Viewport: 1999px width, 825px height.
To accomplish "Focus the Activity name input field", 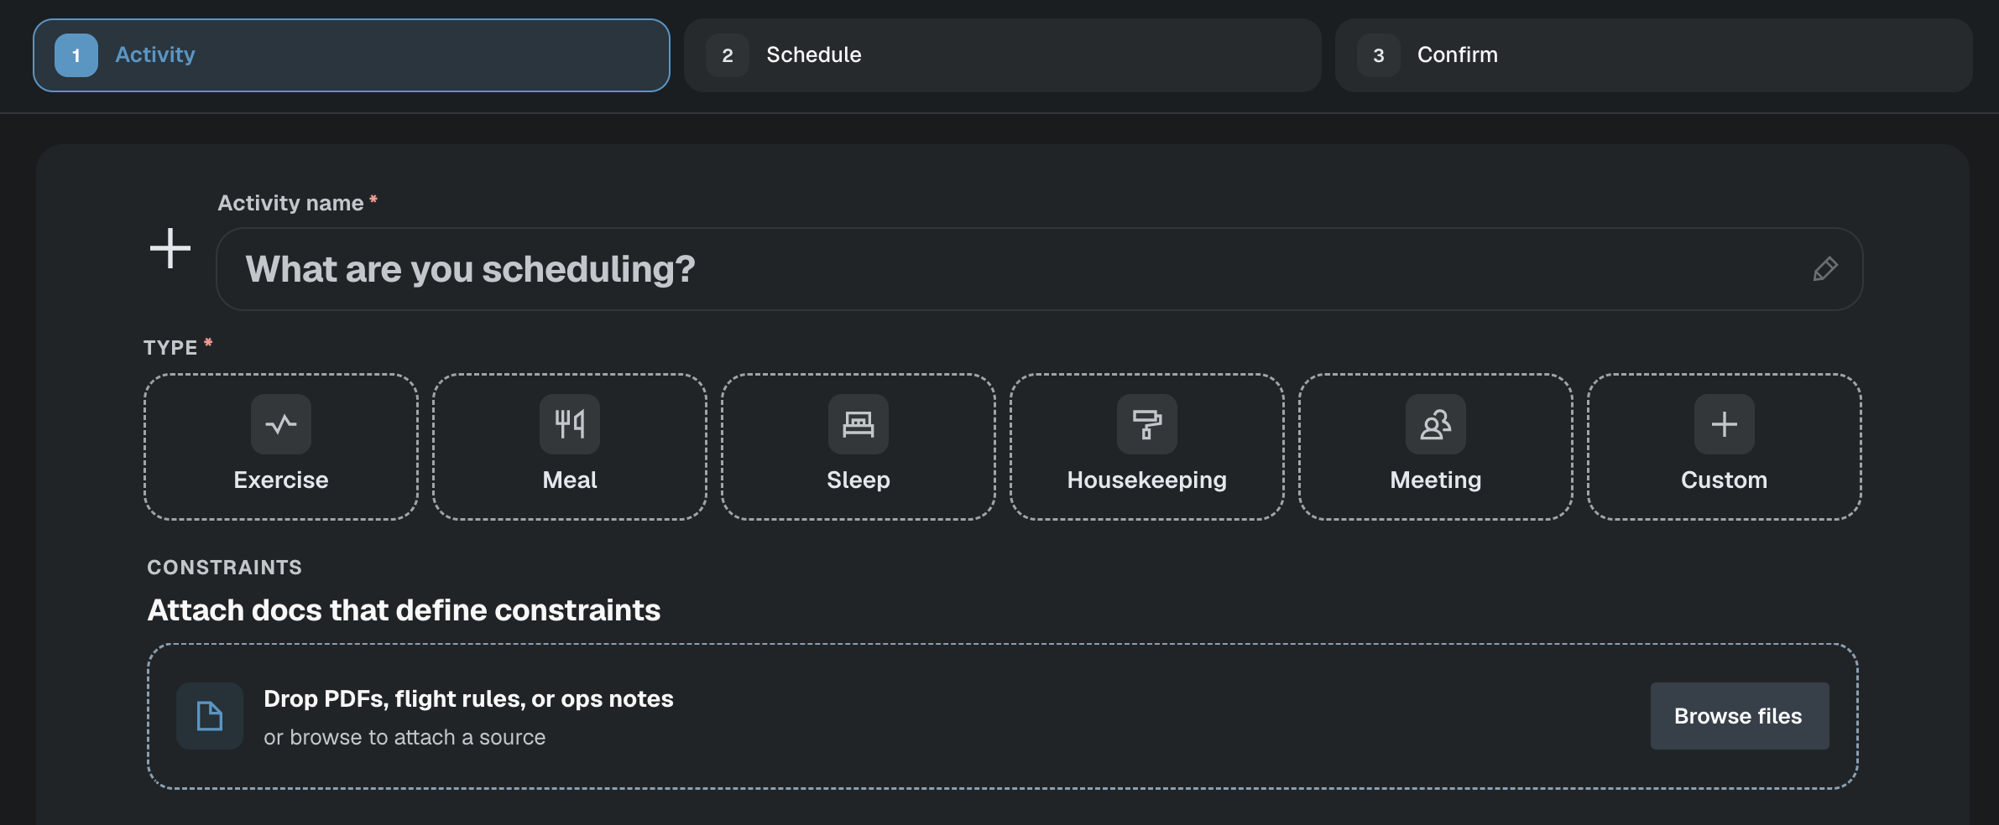I will pos(1040,269).
